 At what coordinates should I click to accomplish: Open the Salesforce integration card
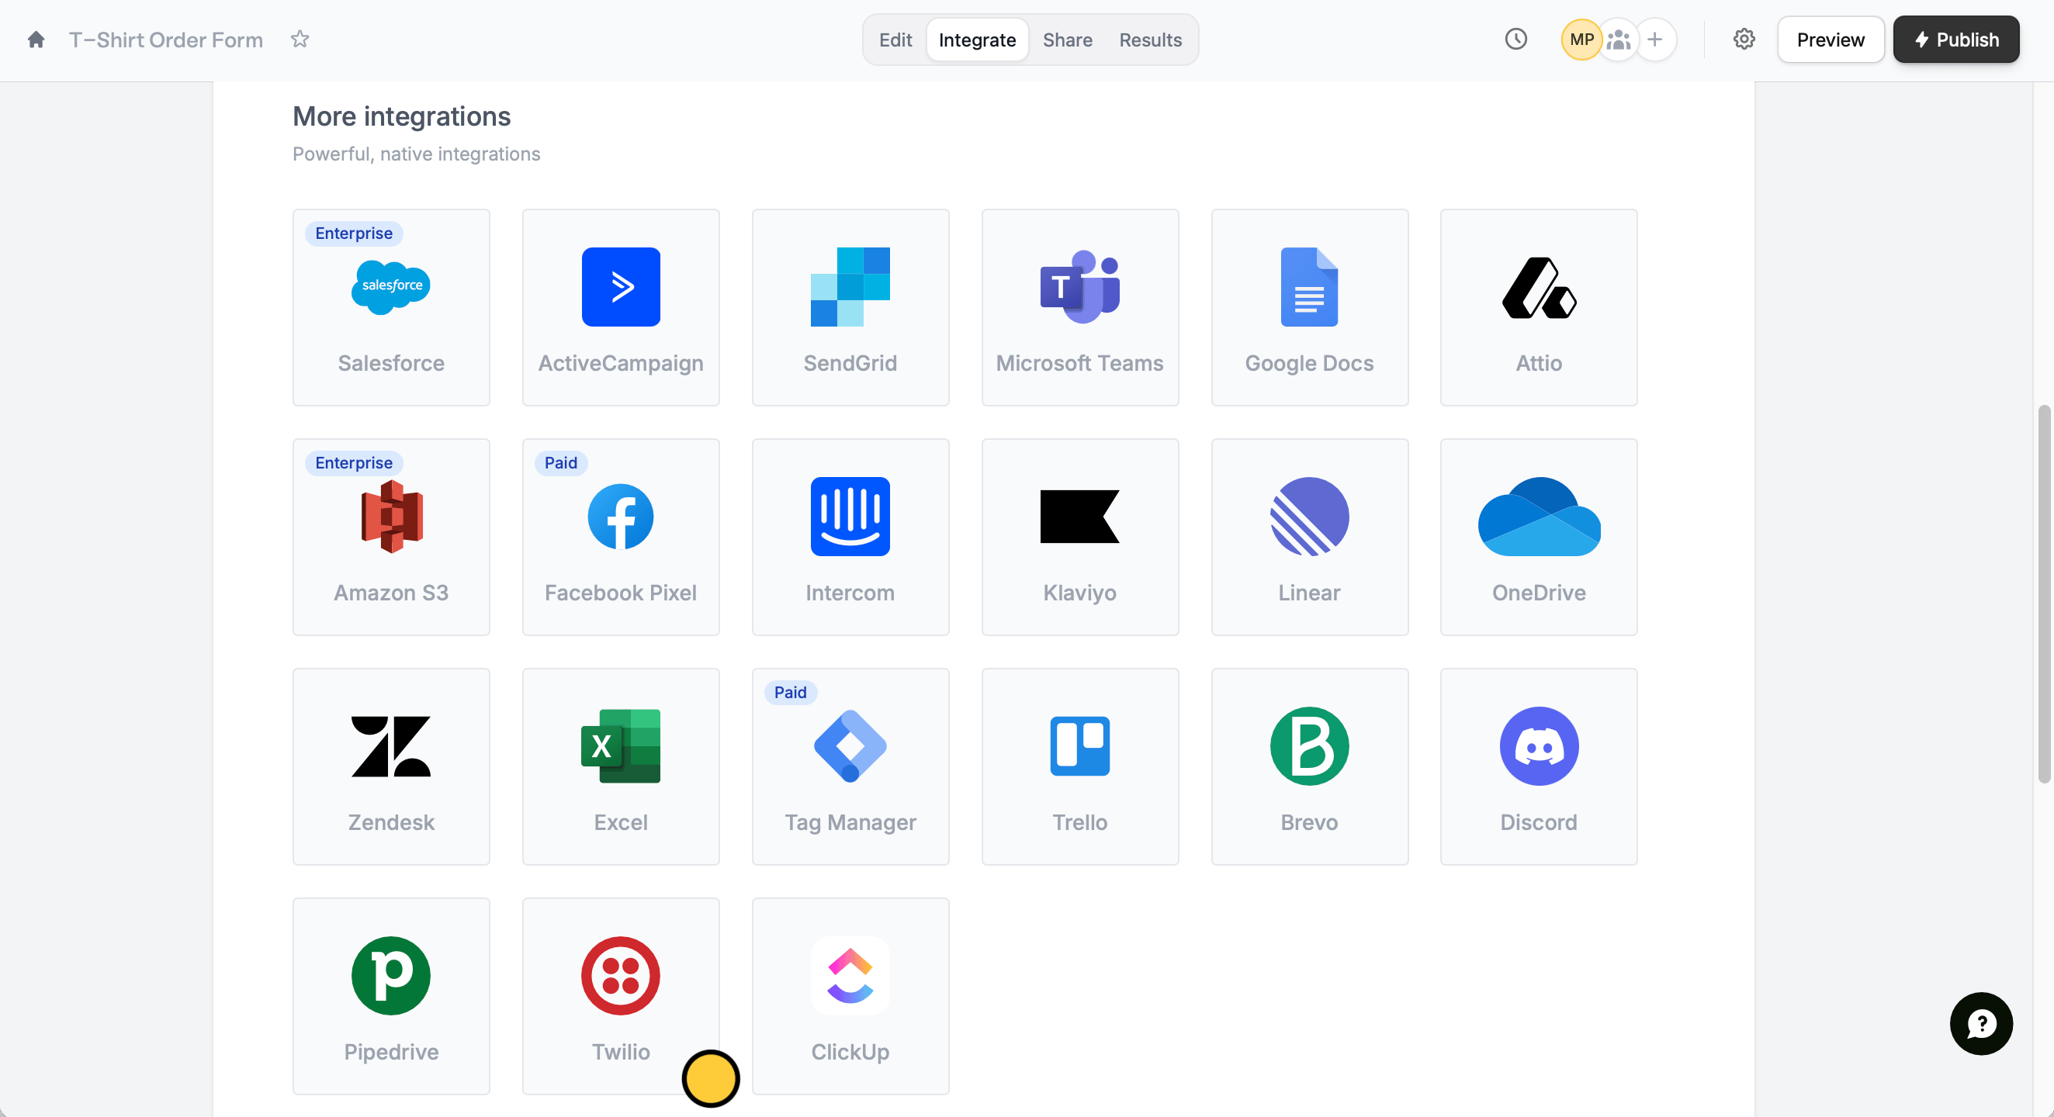tap(391, 307)
